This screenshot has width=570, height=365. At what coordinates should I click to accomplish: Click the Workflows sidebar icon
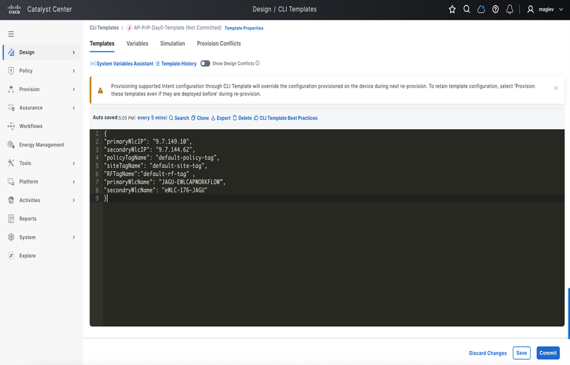click(11, 127)
